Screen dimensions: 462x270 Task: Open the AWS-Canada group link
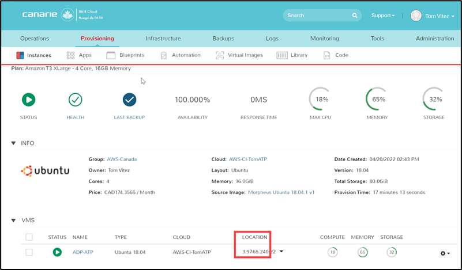tap(122, 159)
